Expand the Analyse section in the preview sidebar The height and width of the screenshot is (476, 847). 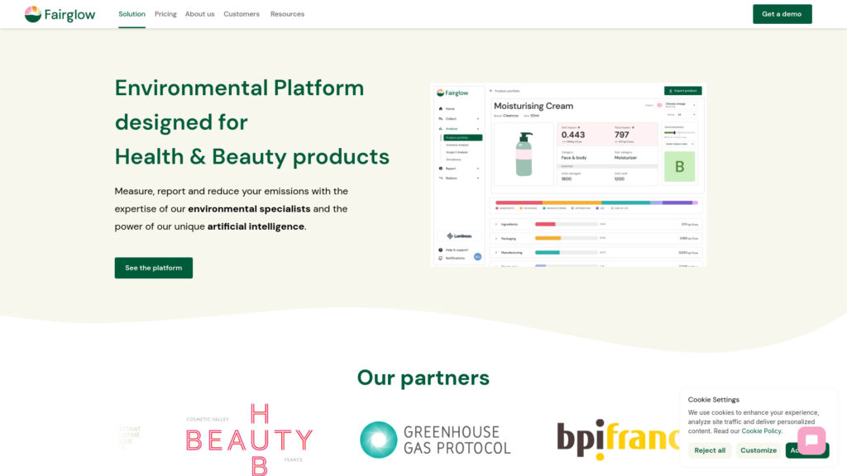[x=459, y=128]
